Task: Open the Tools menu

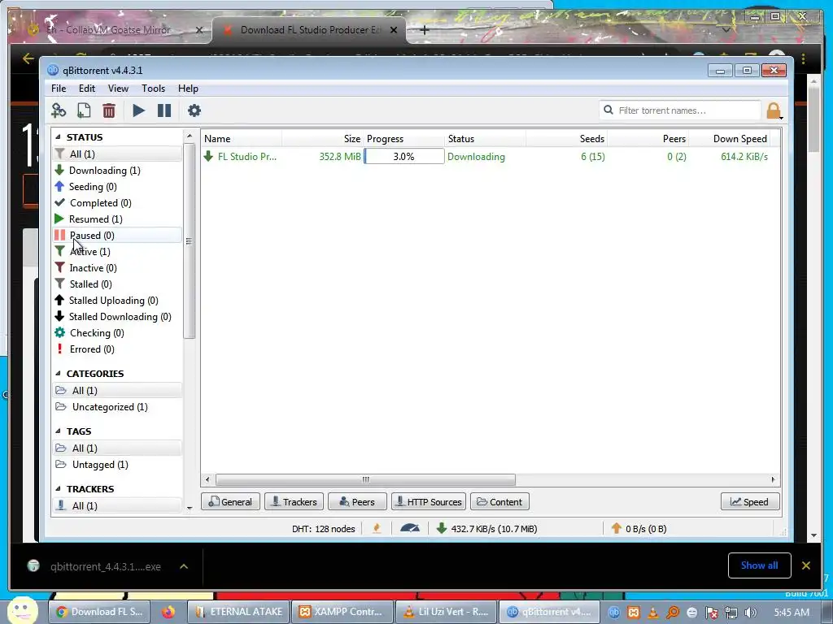Action: click(x=153, y=89)
